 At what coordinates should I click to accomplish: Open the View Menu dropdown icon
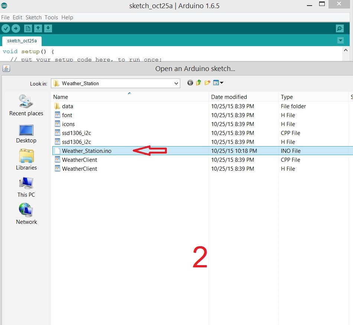[x=218, y=83]
